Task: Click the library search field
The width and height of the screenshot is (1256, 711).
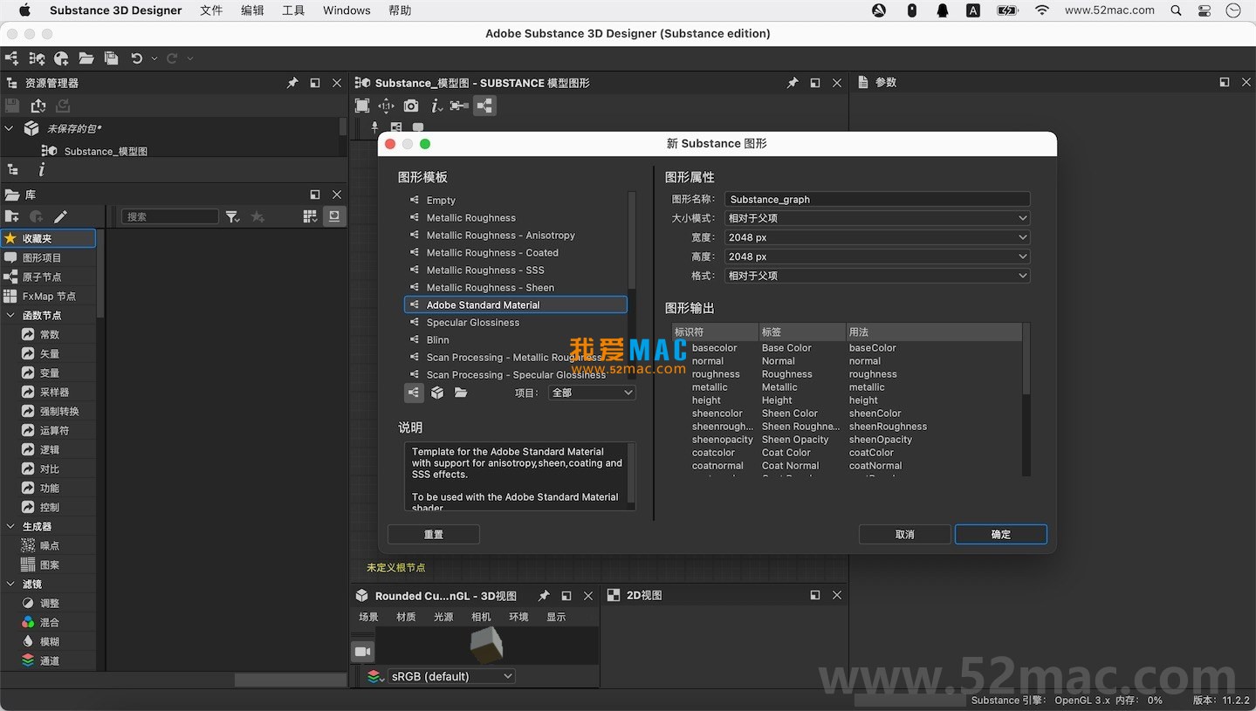Action: pos(170,216)
